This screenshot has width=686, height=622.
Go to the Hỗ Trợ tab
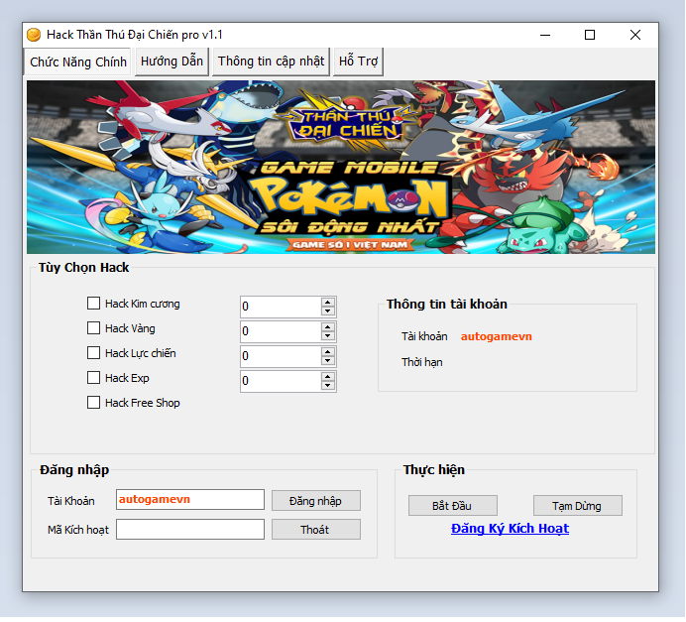click(x=359, y=62)
